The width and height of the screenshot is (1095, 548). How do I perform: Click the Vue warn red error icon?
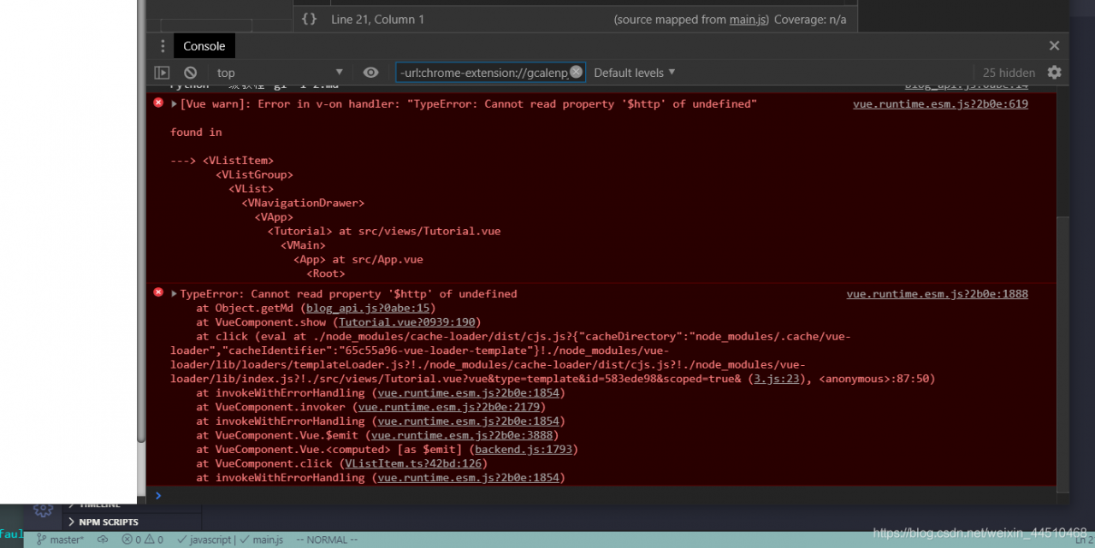pos(158,103)
